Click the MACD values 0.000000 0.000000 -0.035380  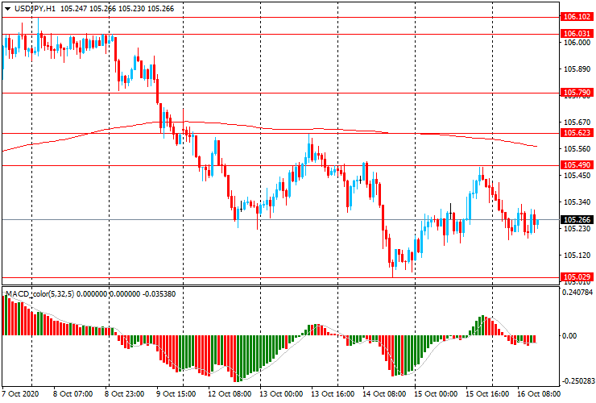126,293
